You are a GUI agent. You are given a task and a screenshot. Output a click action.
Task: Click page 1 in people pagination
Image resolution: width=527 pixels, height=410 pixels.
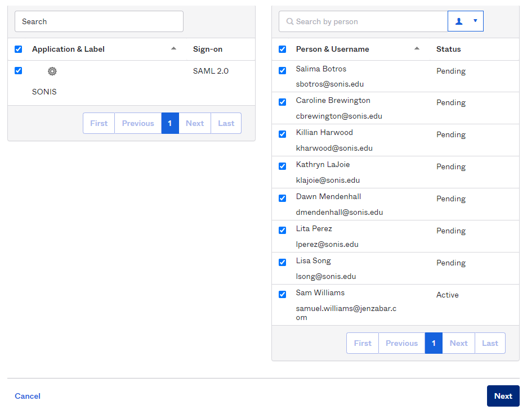pyautogui.click(x=434, y=343)
